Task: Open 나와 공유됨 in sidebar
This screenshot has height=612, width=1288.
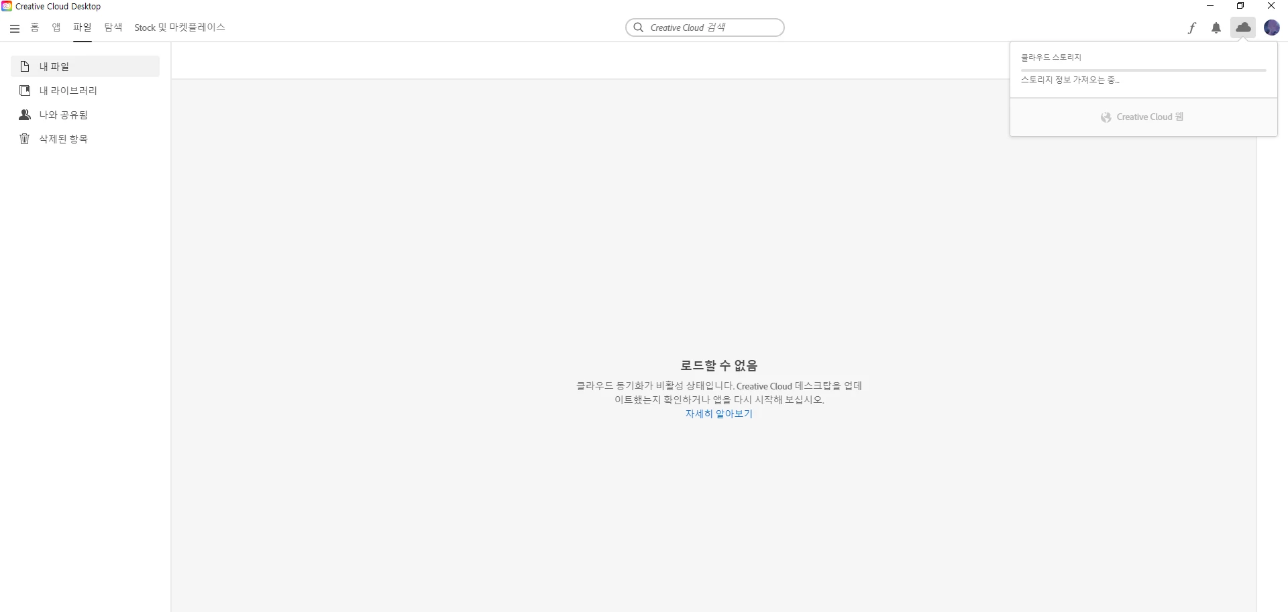Action: click(x=85, y=115)
